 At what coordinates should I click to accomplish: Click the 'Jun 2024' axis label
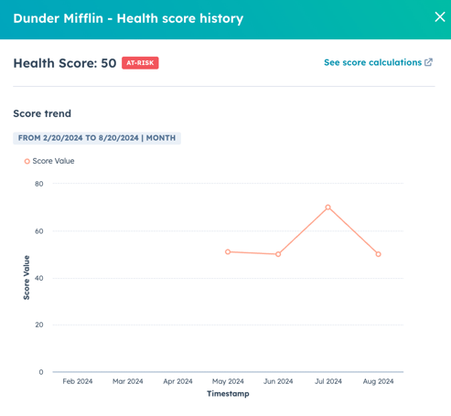pyautogui.click(x=278, y=381)
